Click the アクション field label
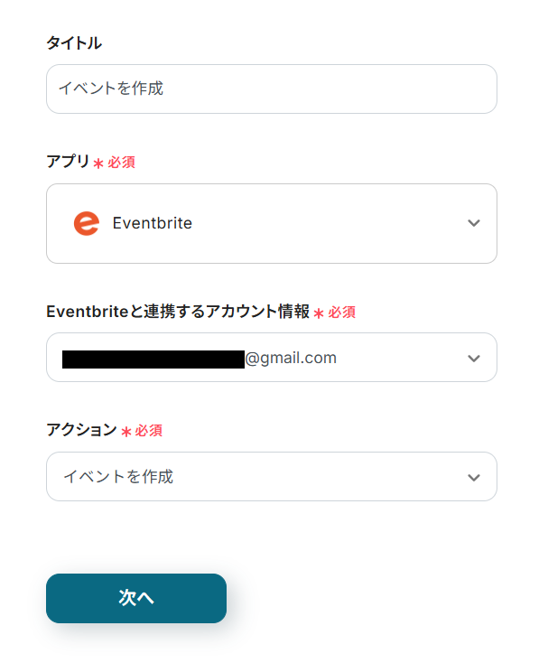Screen dimensions: 548x663 pyautogui.click(x=81, y=430)
